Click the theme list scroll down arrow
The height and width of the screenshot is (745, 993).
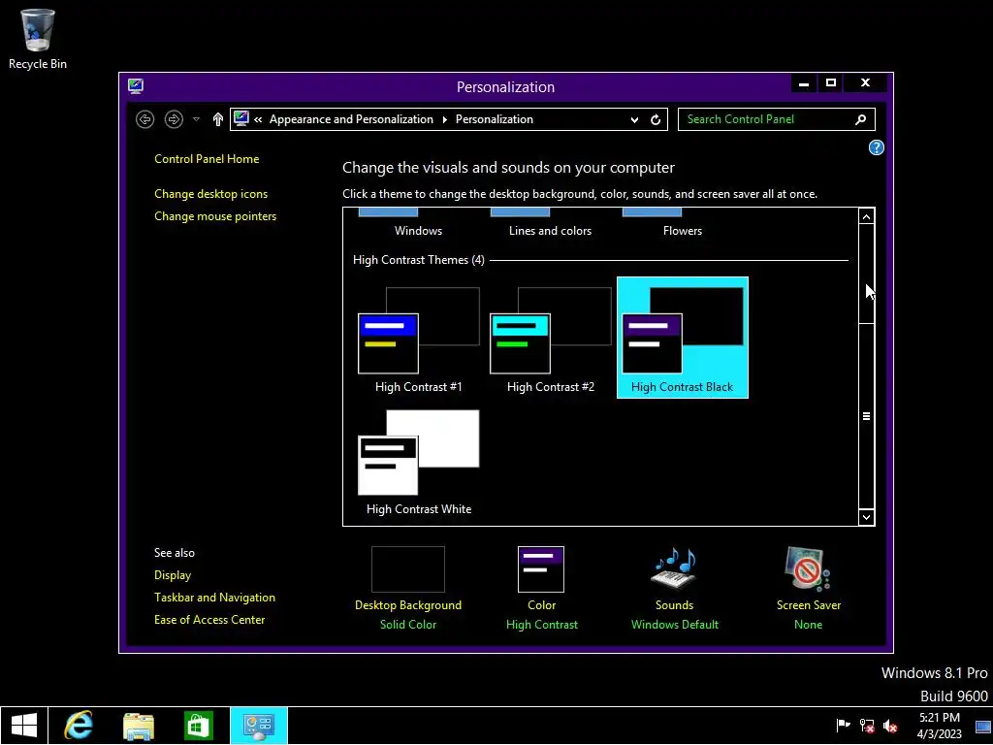(x=866, y=518)
